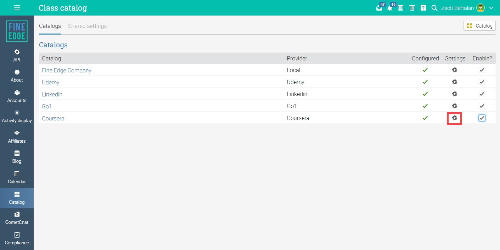Click the Provider column header
500x250 pixels.
pos(297,58)
